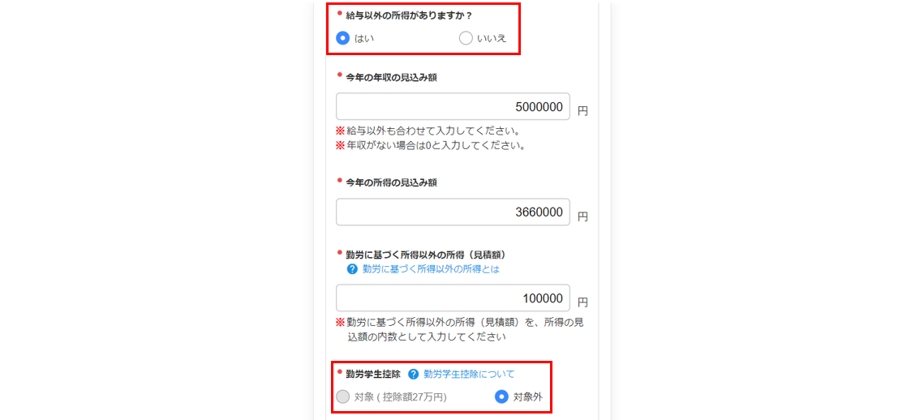This screenshot has height=420, width=924.
Task: Click the 円 unit beside the 5000000 field
Action: (x=582, y=111)
